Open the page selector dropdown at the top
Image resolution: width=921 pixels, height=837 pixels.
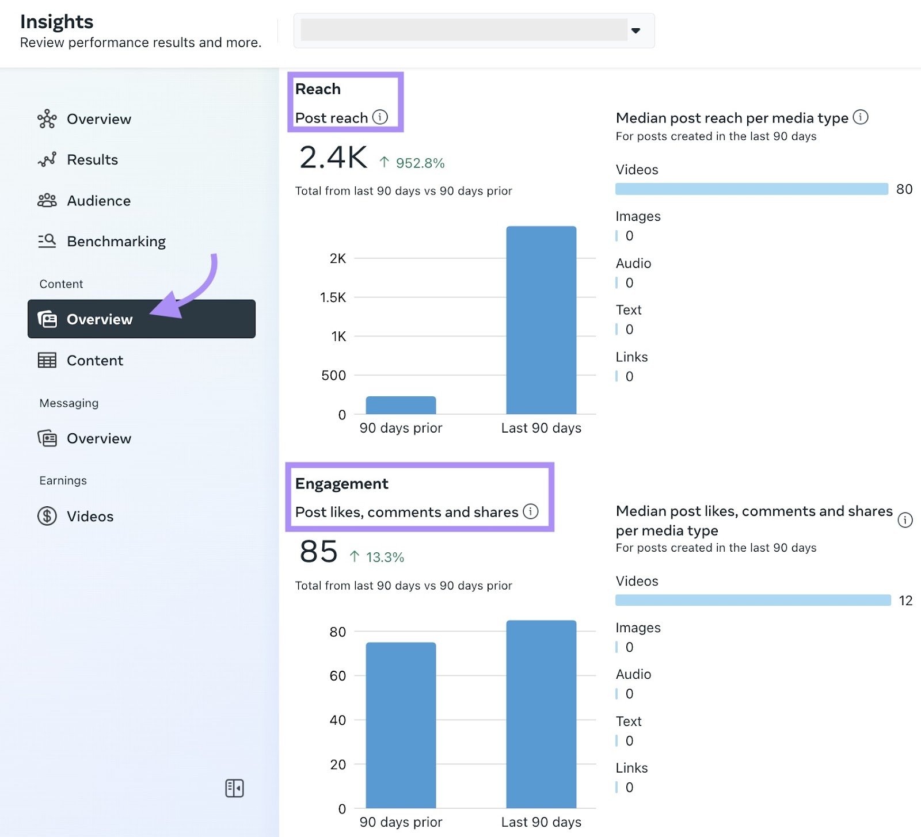(636, 30)
